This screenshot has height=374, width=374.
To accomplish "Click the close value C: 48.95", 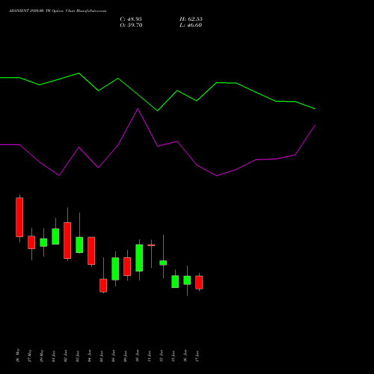I will pos(131,19).
